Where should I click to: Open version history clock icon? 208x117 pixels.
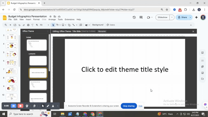134,17
